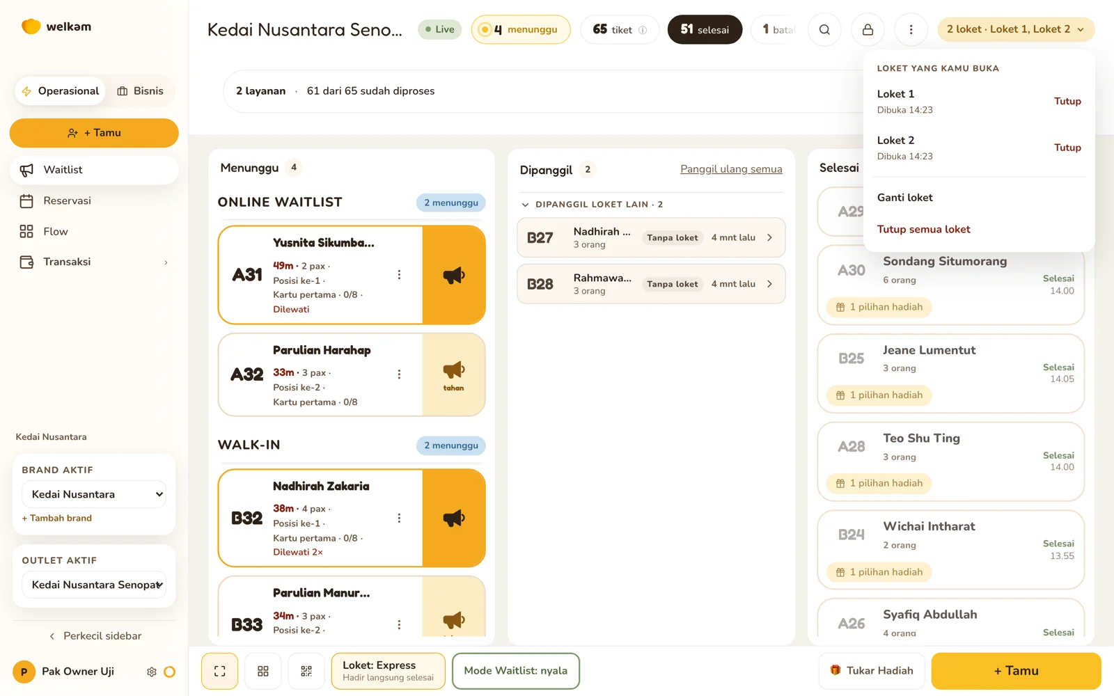The height and width of the screenshot is (696, 1114).
Task: Click the yellow status ring near profile
Action: coord(169,672)
